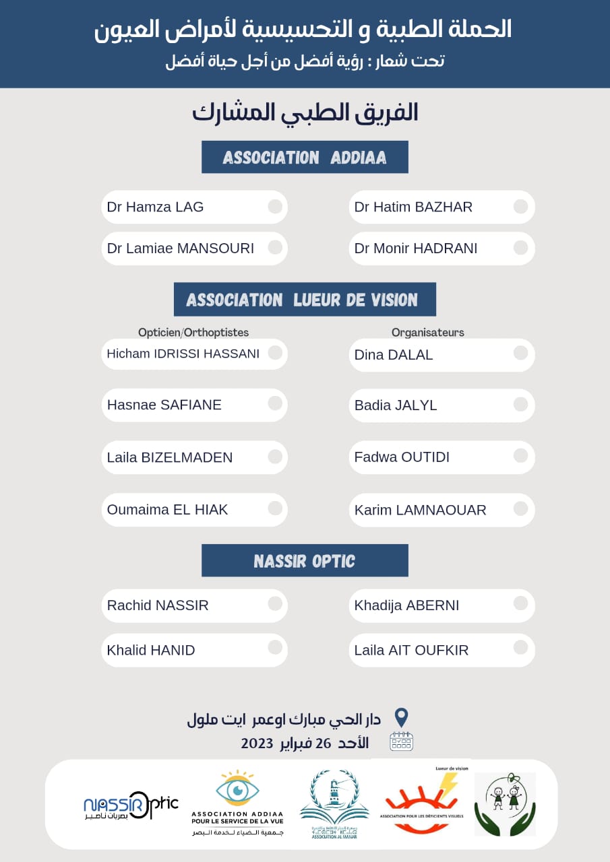Click the children in hands logo

(505, 803)
